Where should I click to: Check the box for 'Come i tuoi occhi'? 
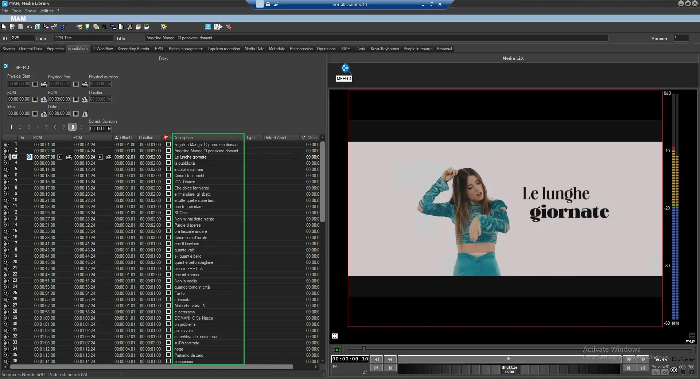(x=168, y=175)
